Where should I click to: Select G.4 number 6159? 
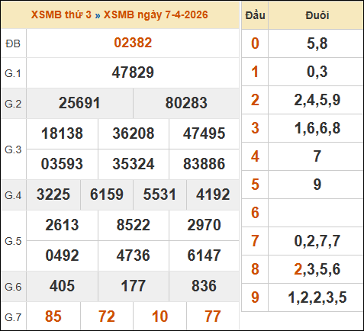(107, 194)
